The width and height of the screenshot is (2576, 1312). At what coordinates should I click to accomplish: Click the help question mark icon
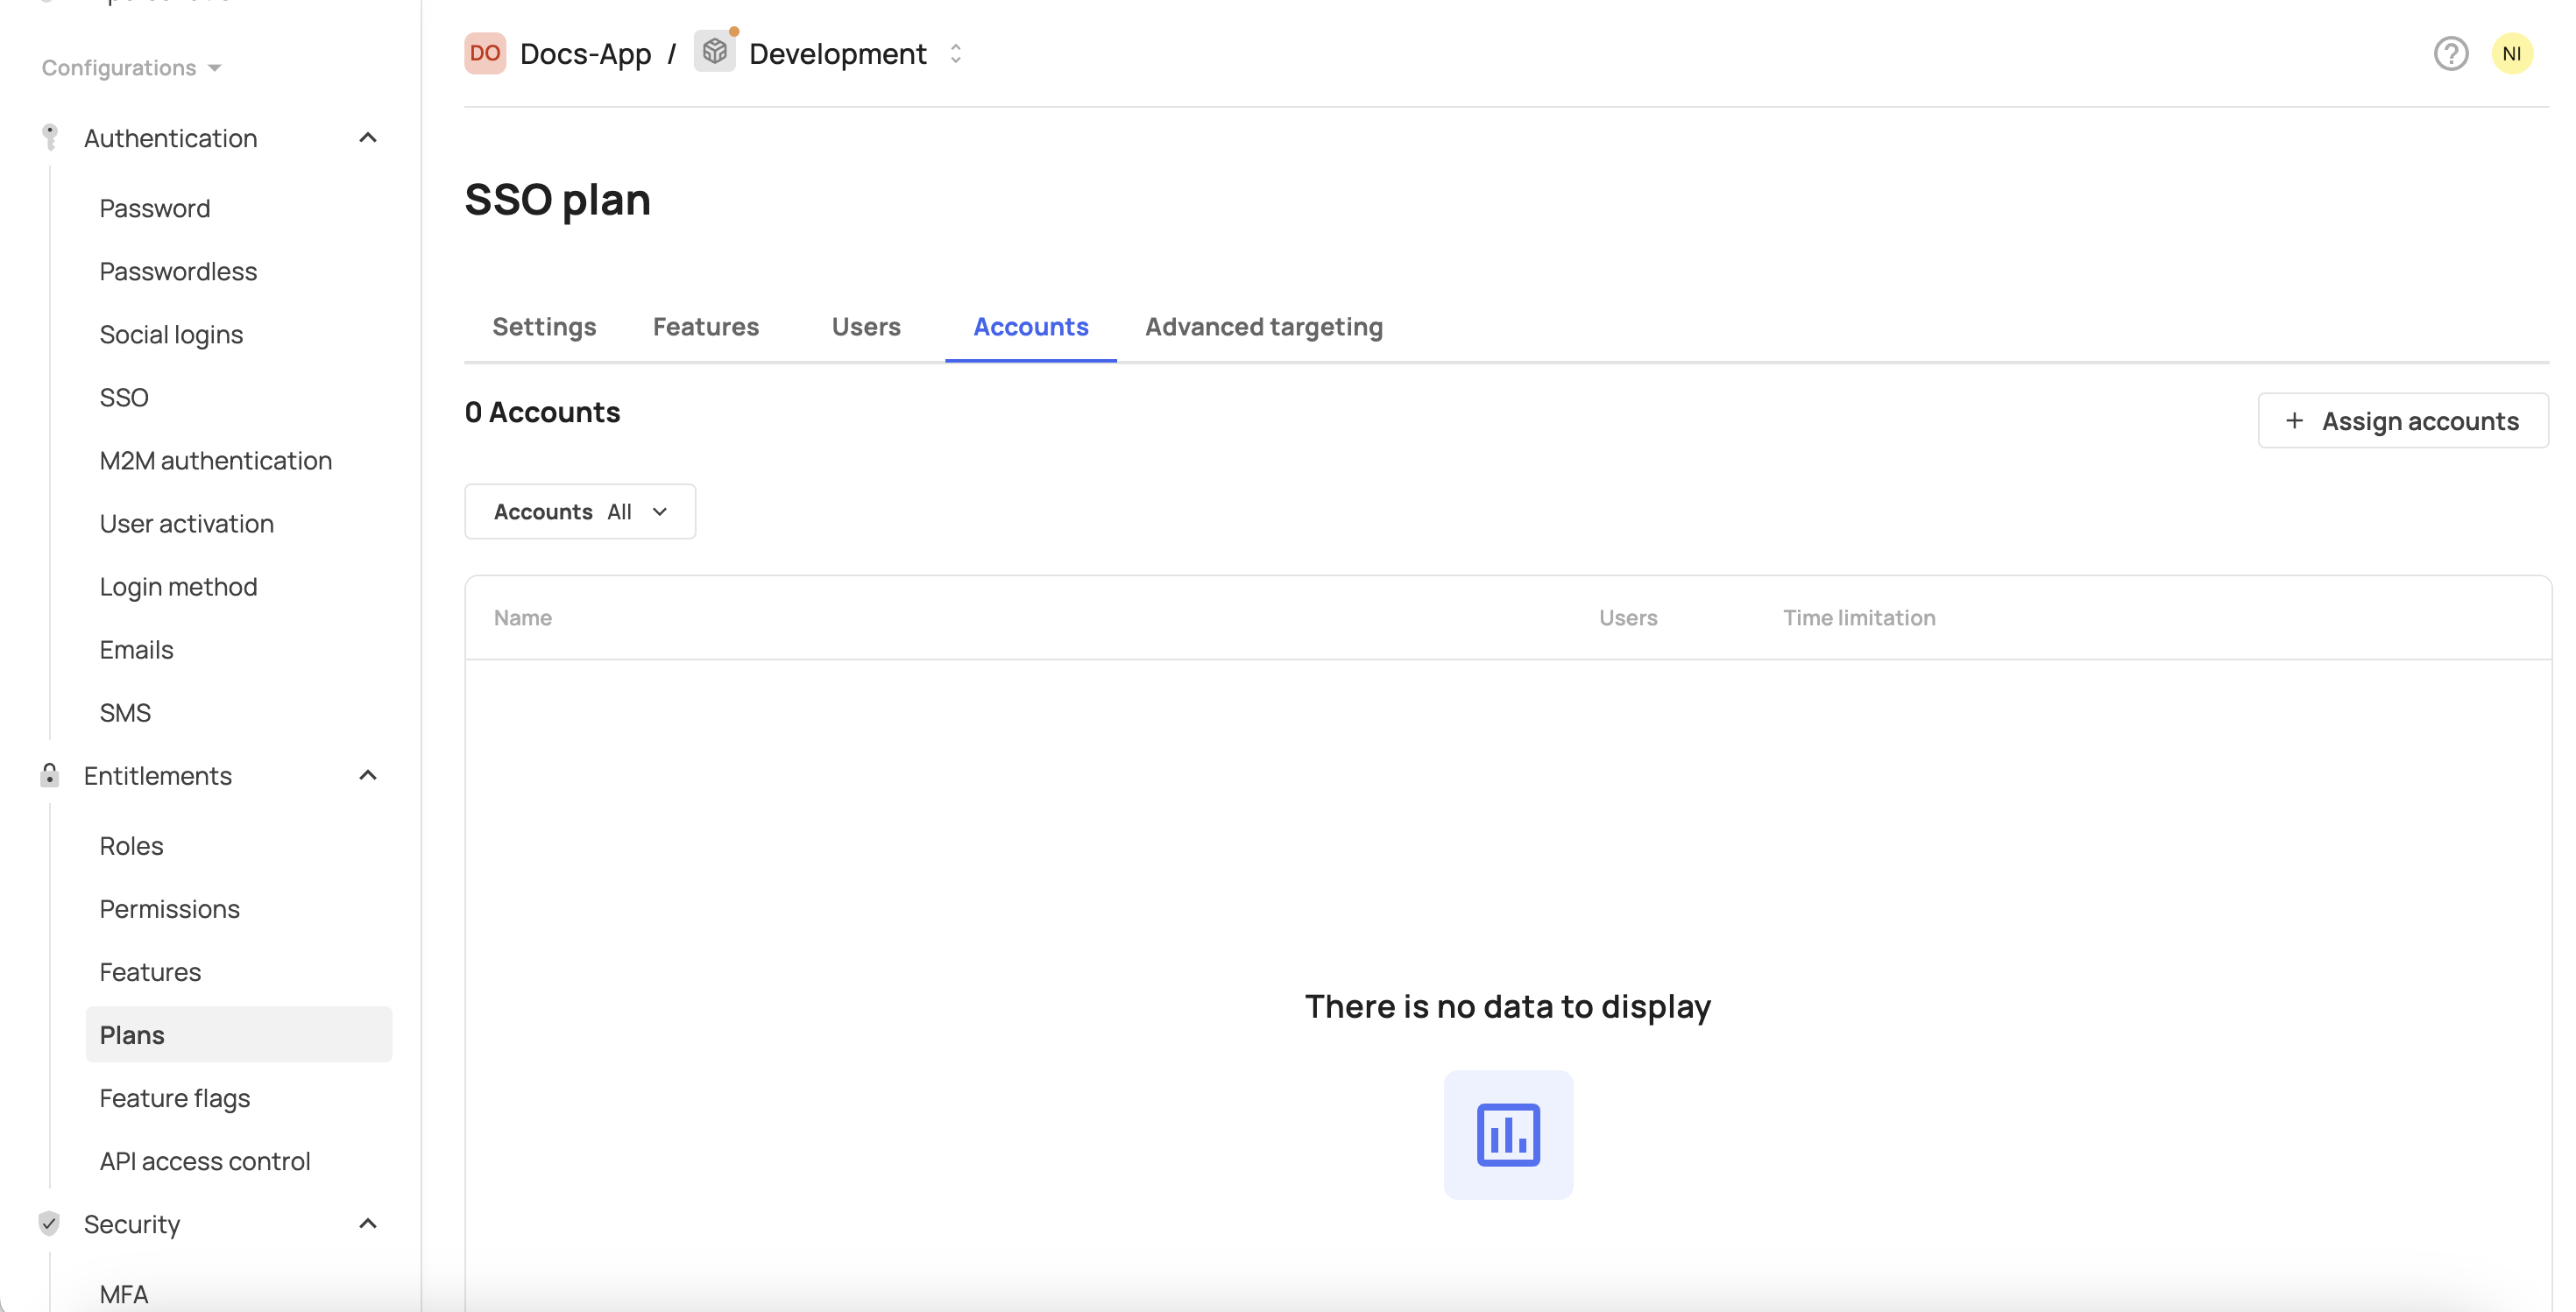coord(2450,54)
